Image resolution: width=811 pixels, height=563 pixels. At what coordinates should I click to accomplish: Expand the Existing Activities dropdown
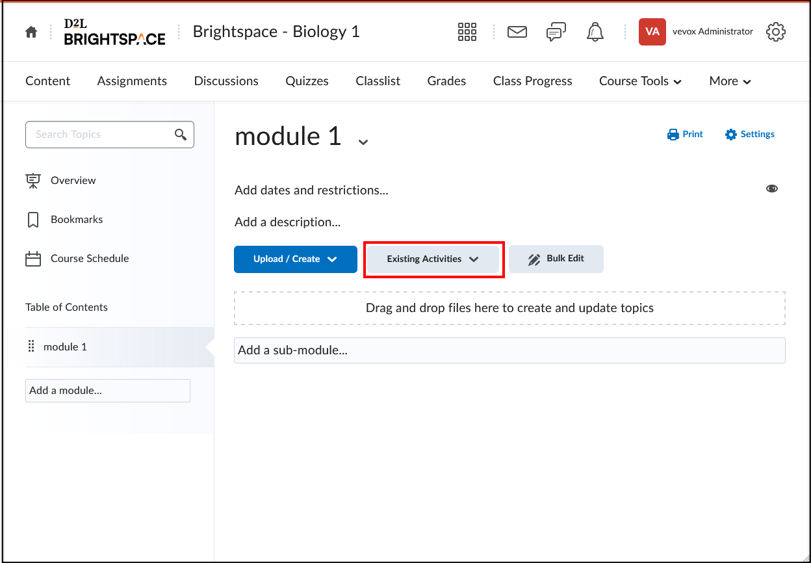click(x=433, y=259)
